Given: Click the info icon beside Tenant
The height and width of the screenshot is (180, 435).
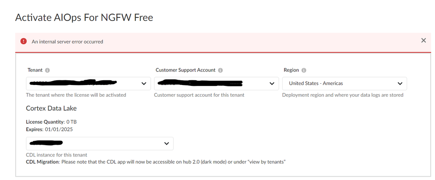Looking at the screenshot, I should (47, 70).
